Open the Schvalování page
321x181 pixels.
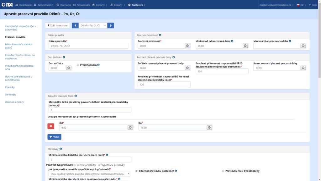[82, 5]
